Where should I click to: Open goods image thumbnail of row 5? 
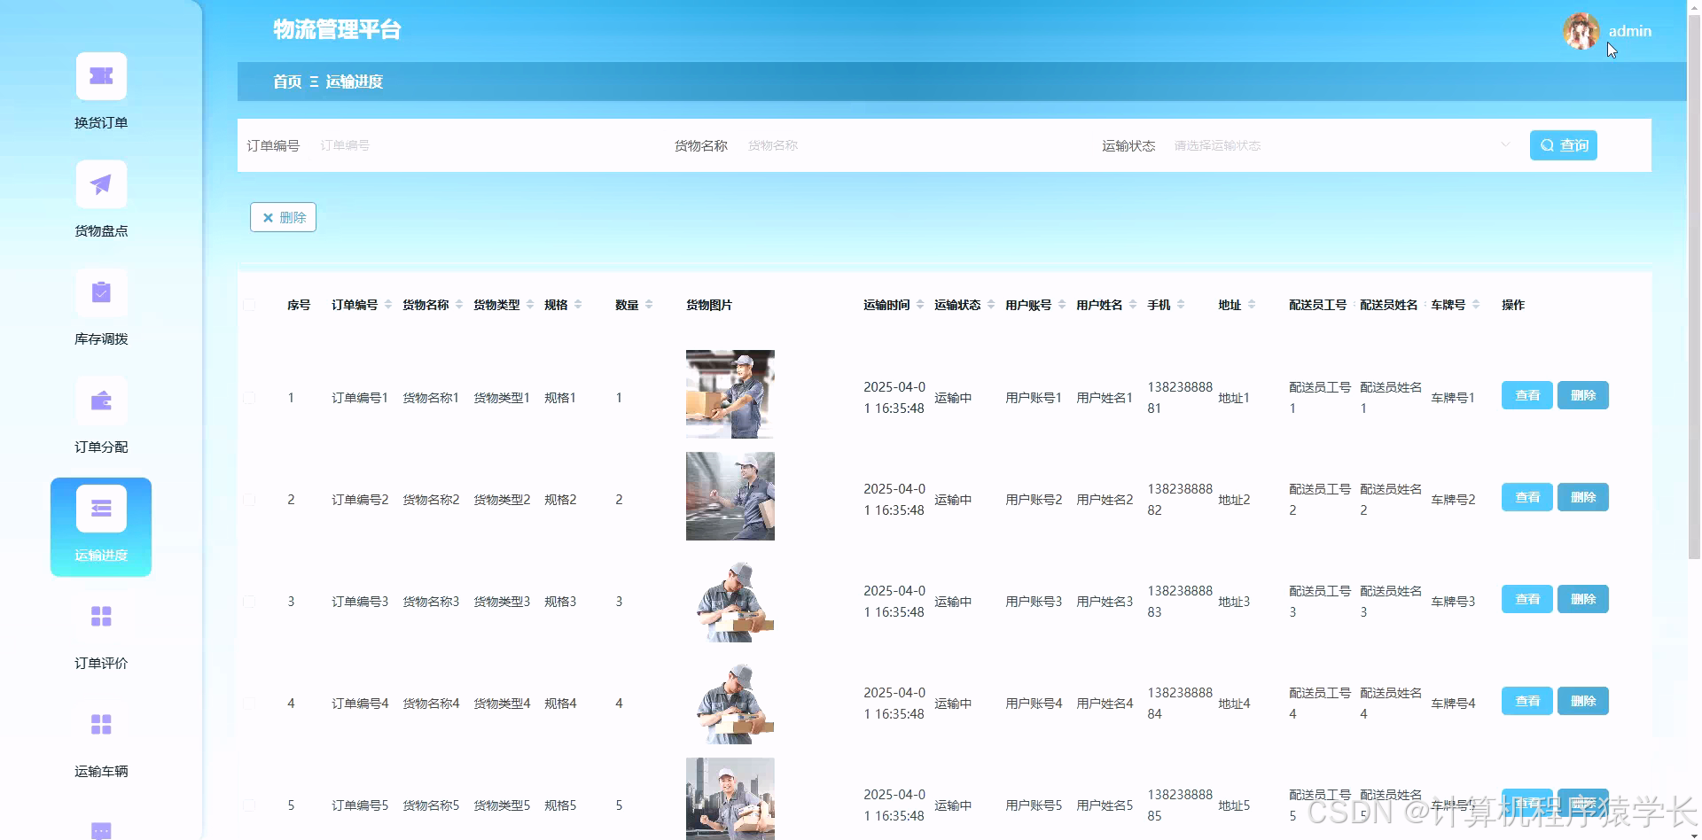click(x=730, y=798)
